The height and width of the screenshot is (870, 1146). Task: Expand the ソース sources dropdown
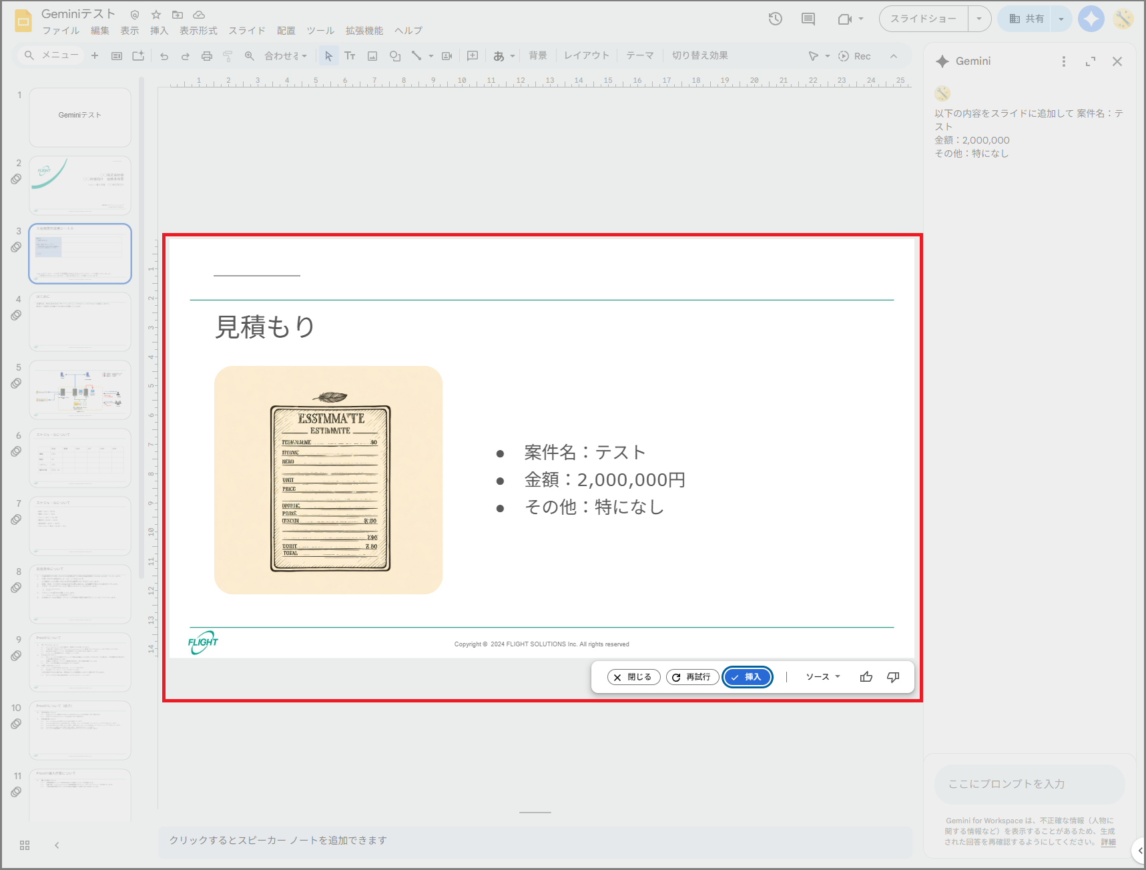(823, 677)
